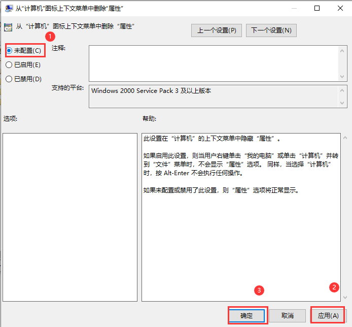Select the 未配置(C) radio option
Screen dimensions: 352x327
tap(23, 51)
